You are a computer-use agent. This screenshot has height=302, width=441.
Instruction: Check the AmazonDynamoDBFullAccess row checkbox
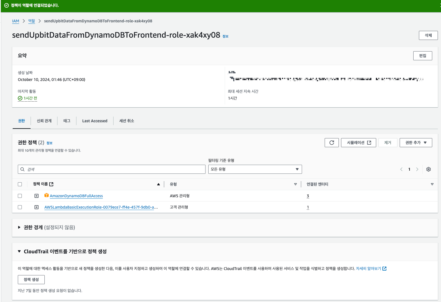pos(20,196)
